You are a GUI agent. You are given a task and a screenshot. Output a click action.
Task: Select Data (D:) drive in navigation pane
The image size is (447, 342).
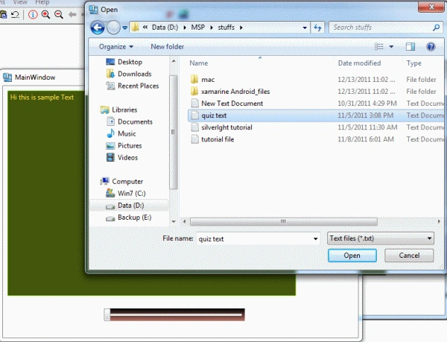click(x=129, y=206)
